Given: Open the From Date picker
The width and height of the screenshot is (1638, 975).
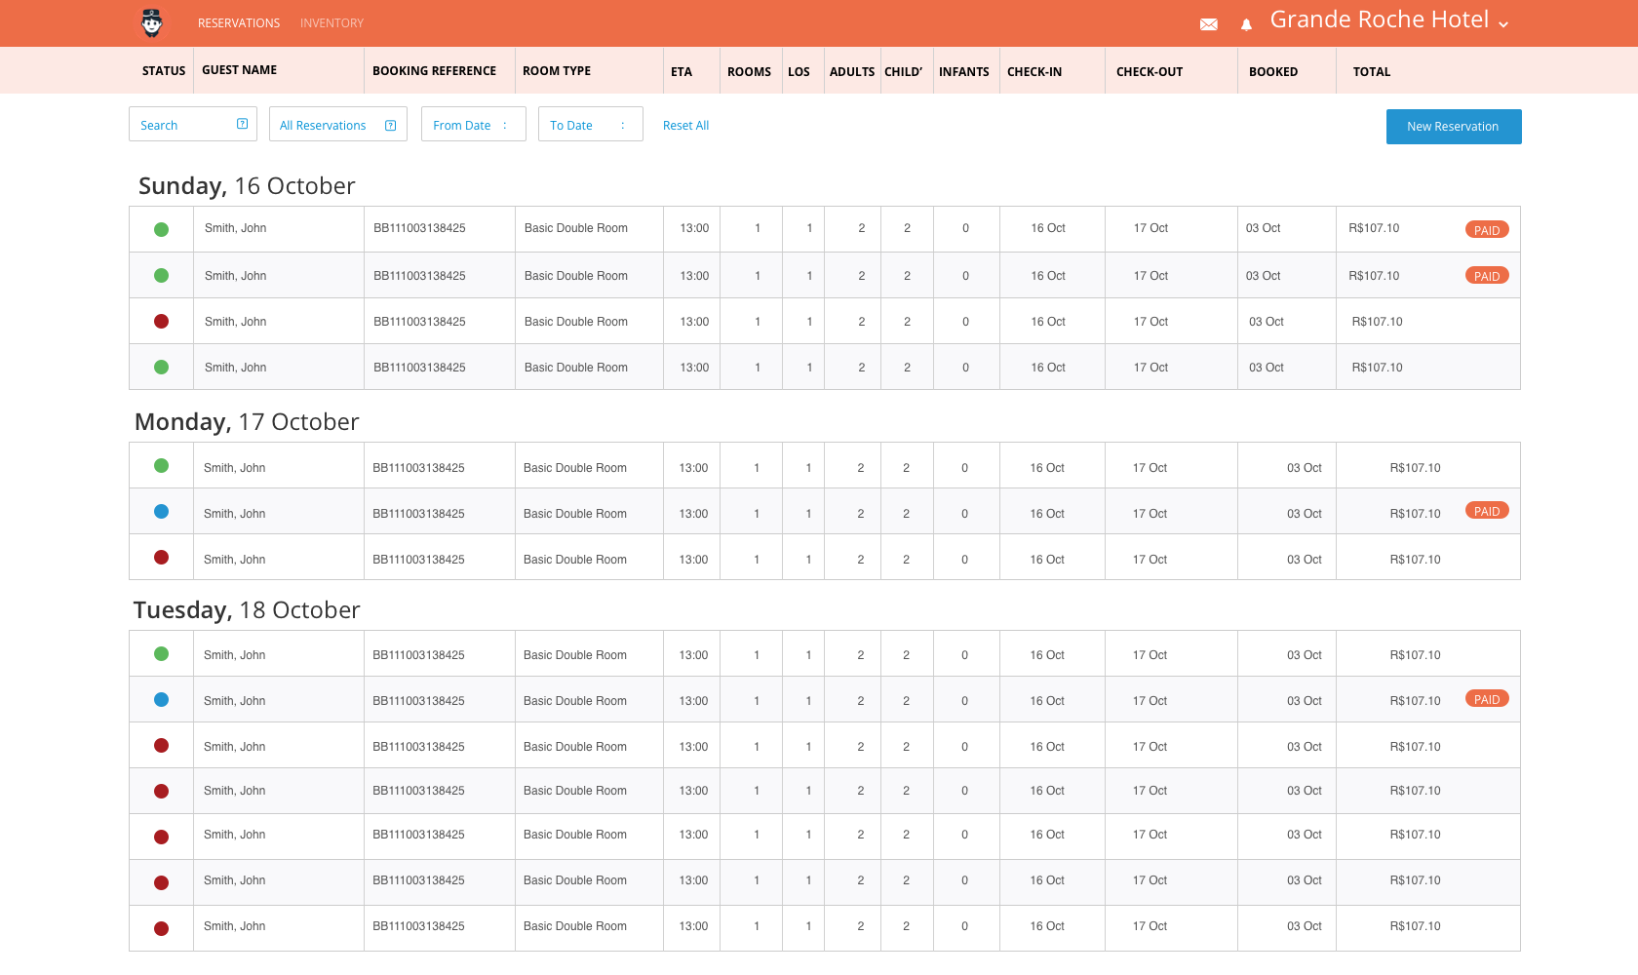Looking at the screenshot, I should [x=474, y=124].
